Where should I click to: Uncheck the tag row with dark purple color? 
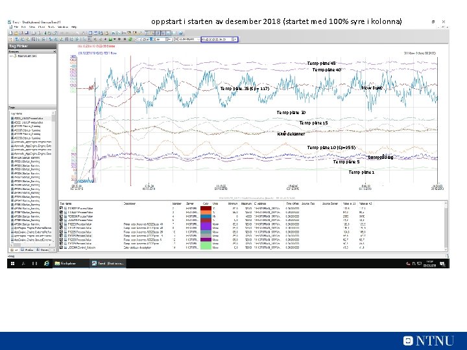pos(61,240)
